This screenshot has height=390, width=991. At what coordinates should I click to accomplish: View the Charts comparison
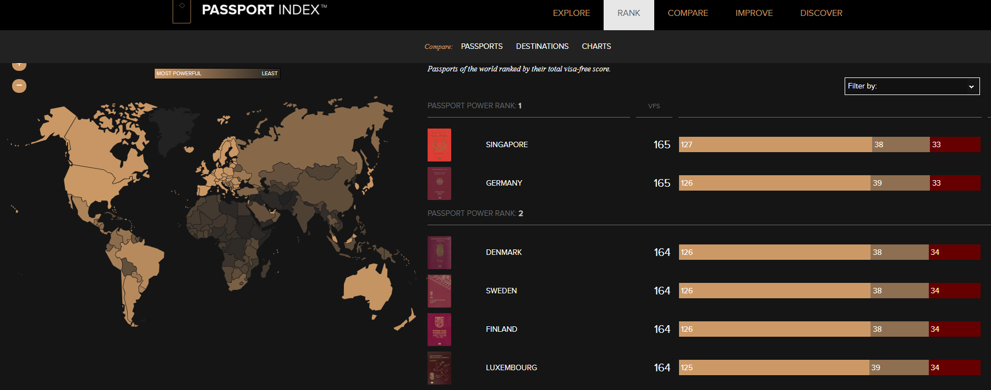596,46
